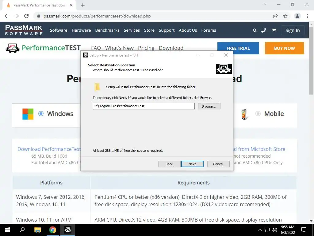Reload the page with the refresh icon
This screenshot has height=236, width=314.
click(x=26, y=16)
